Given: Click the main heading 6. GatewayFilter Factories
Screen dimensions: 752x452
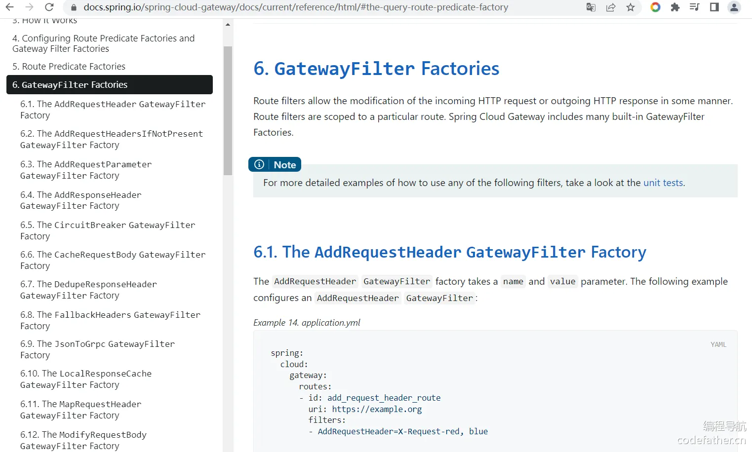Looking at the screenshot, I should 376,69.
